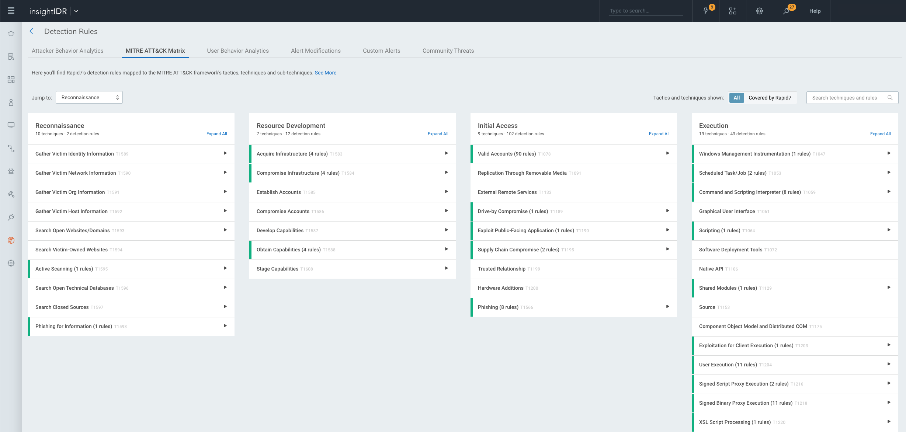Image resolution: width=906 pixels, height=432 pixels.
Task: Open the Jump to Reconnaissance dropdown
Action: pyautogui.click(x=89, y=97)
